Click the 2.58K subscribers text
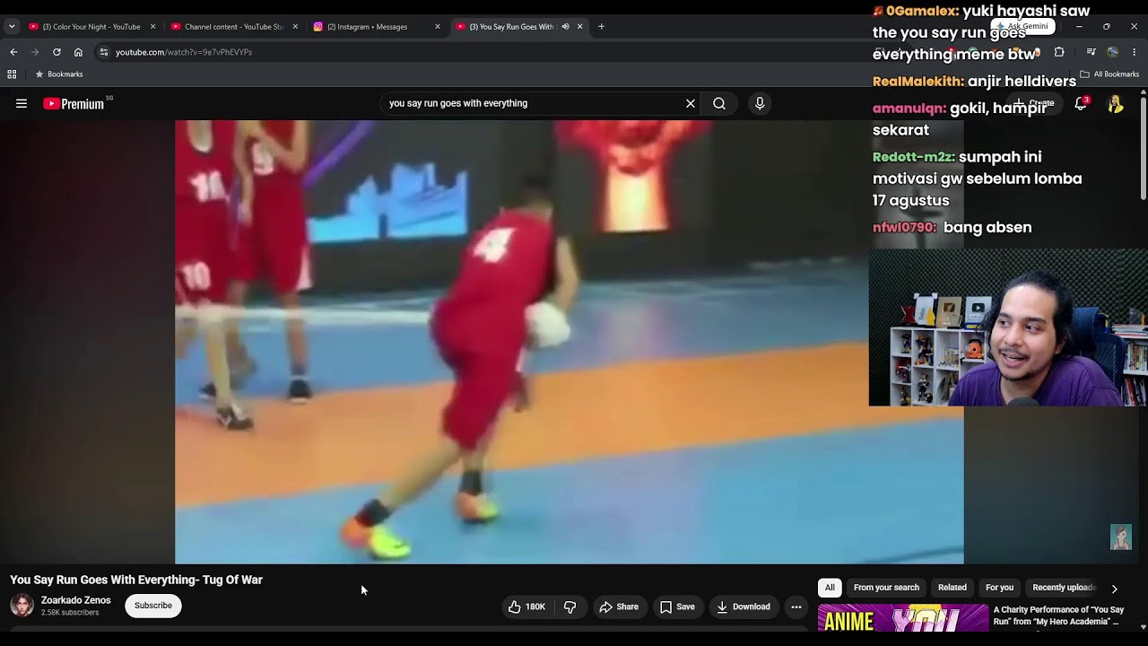 tap(70, 613)
